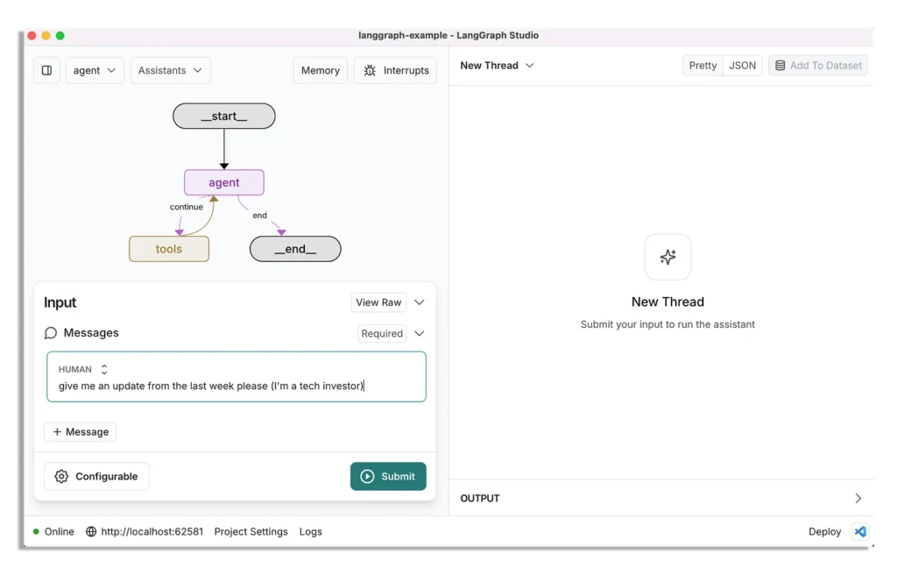This screenshot has width=897, height=575.
Task: Click the sparkle New Thread icon
Action: pos(667,257)
